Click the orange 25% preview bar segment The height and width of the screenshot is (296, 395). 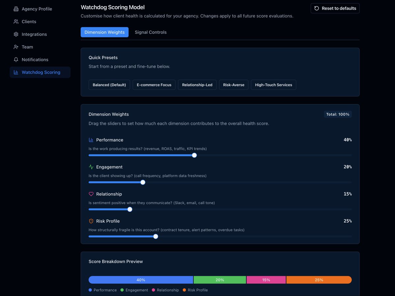pyautogui.click(x=319, y=280)
